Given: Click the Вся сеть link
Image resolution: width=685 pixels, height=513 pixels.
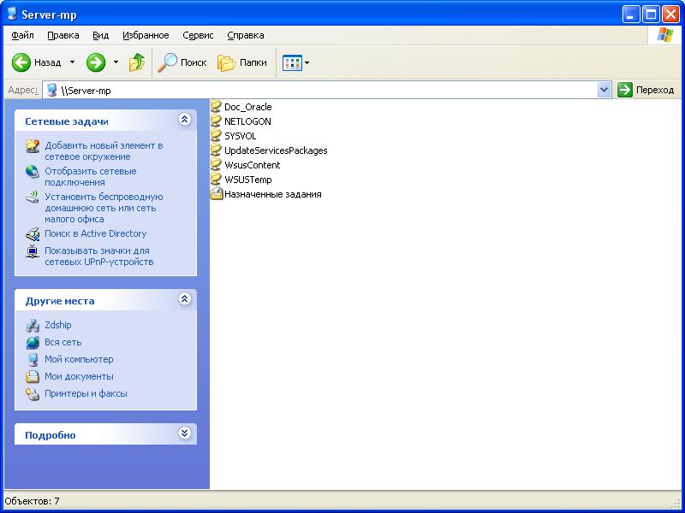Looking at the screenshot, I should pos(63,343).
